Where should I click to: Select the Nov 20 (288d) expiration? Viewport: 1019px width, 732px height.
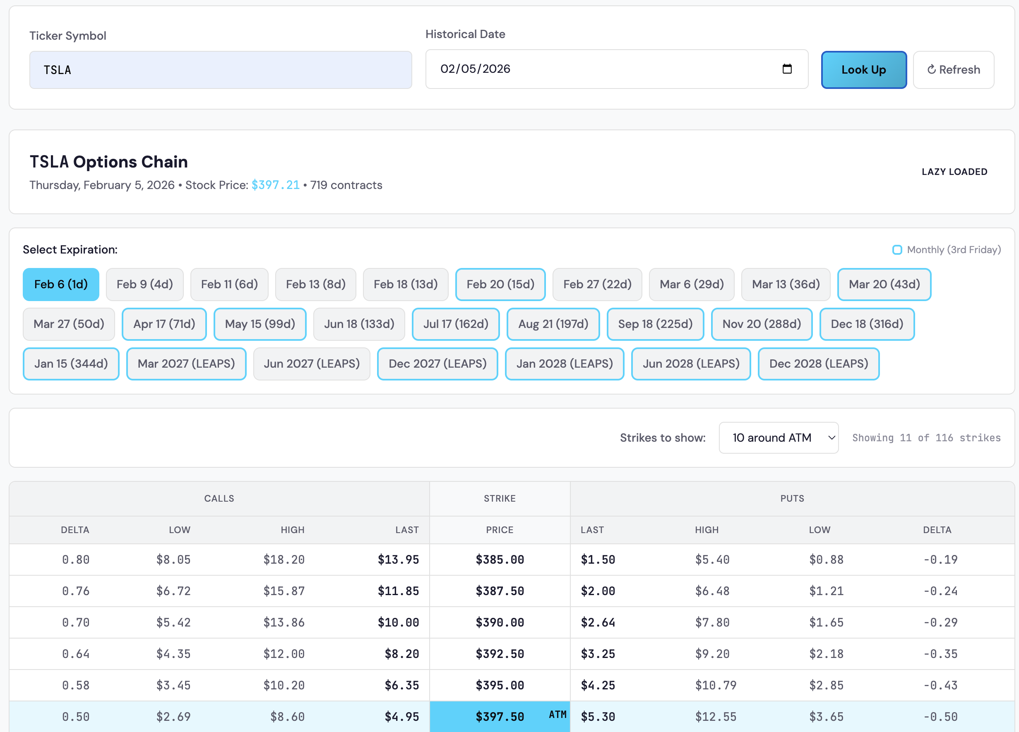(762, 324)
